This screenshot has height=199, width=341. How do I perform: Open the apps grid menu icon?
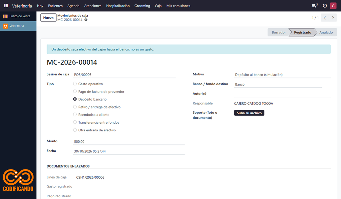click(6, 6)
